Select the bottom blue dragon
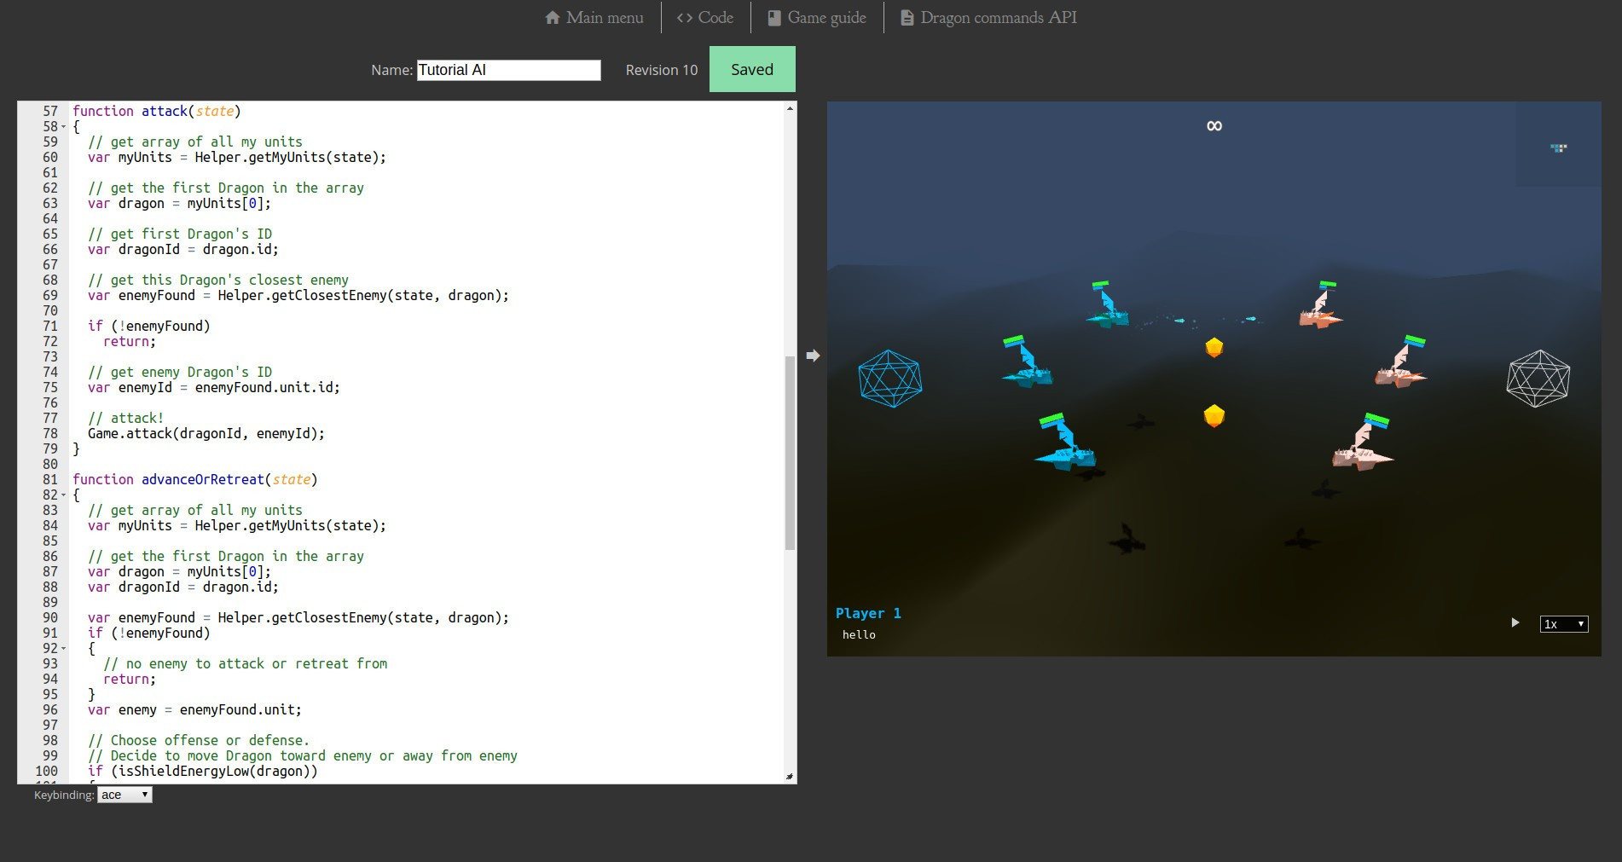The width and height of the screenshot is (1622, 862). click(x=1064, y=446)
